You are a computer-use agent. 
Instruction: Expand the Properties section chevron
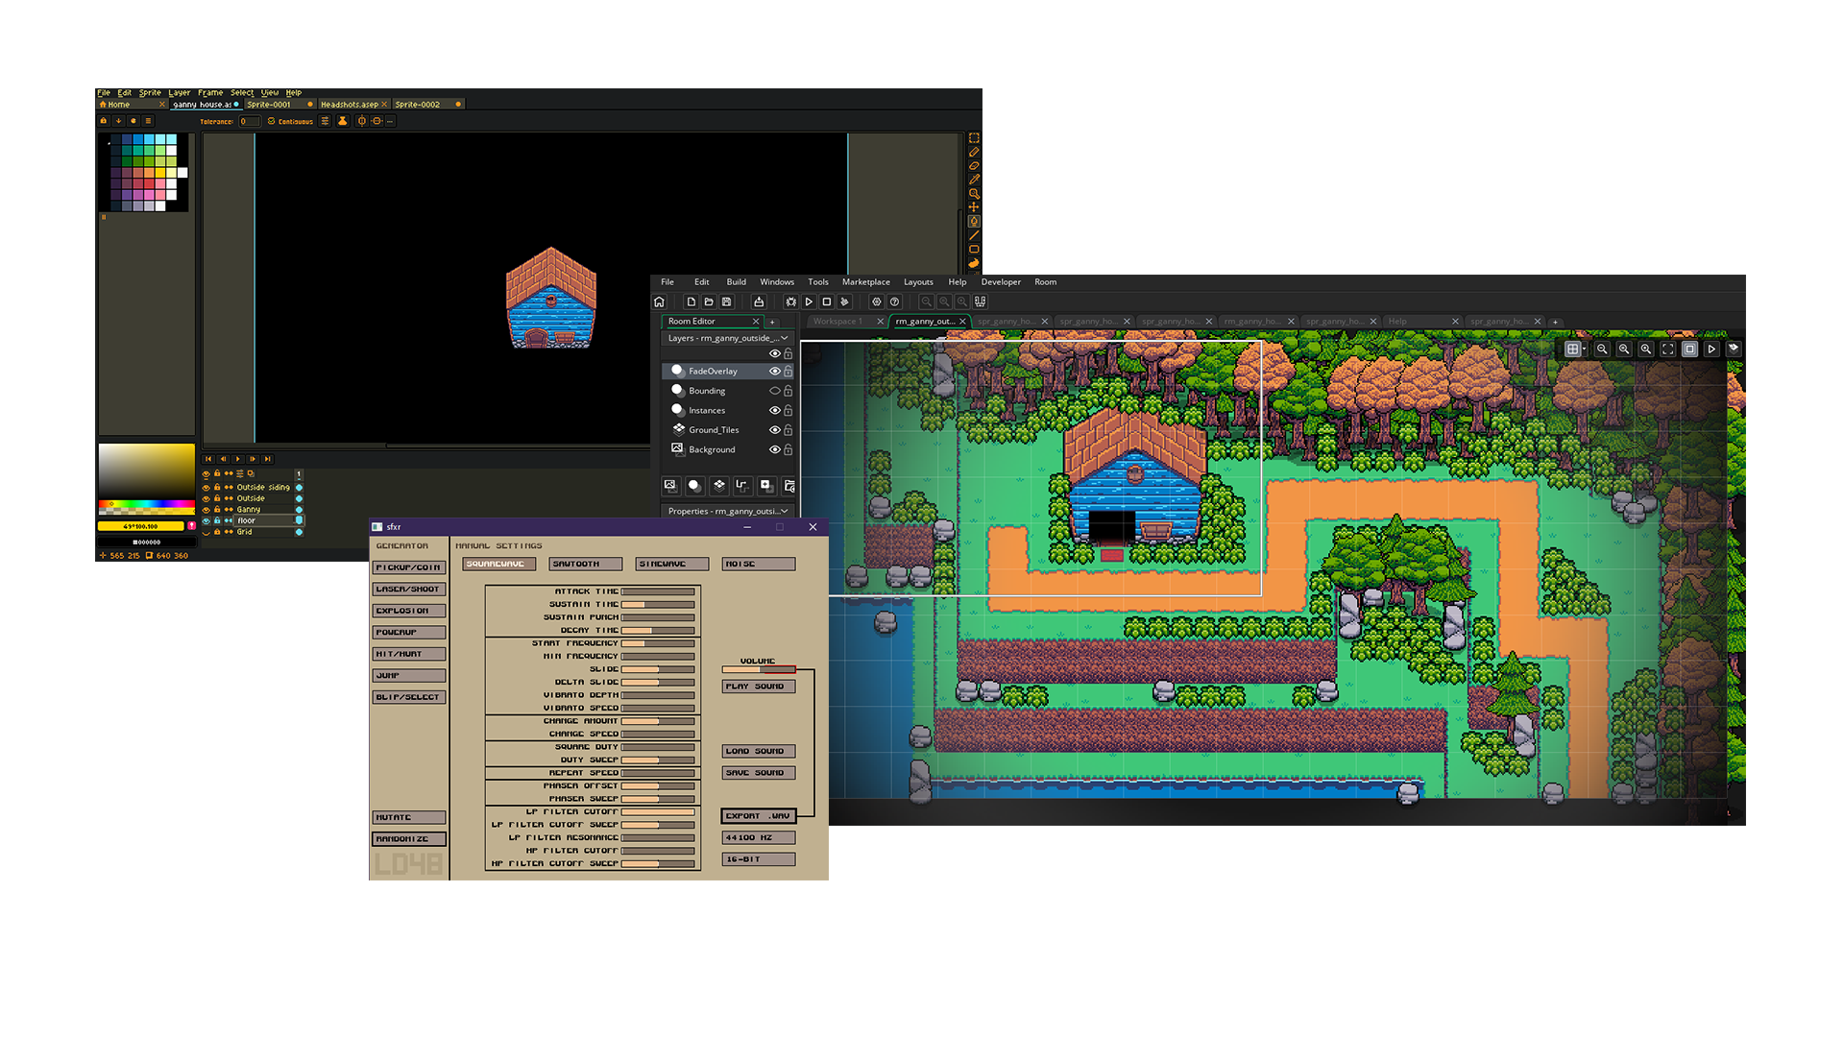785,511
